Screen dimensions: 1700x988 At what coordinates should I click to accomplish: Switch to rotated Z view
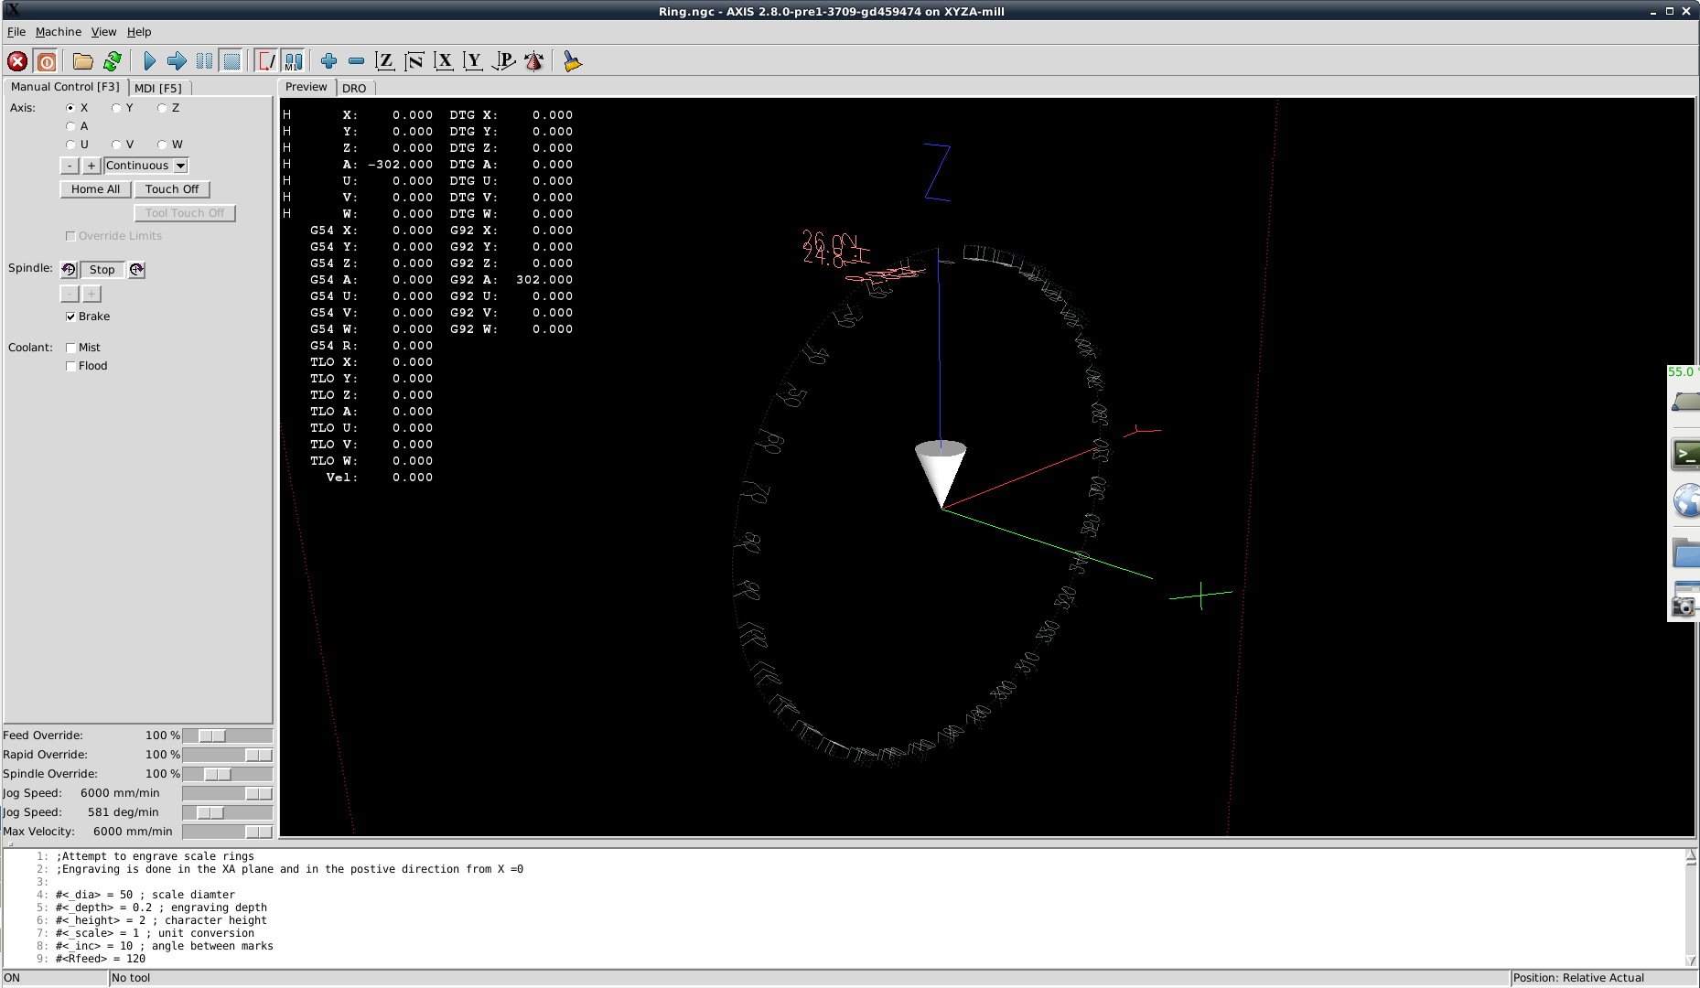coord(414,61)
